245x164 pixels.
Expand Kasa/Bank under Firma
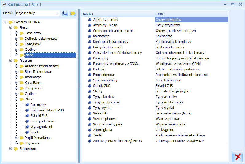pos(16,44)
